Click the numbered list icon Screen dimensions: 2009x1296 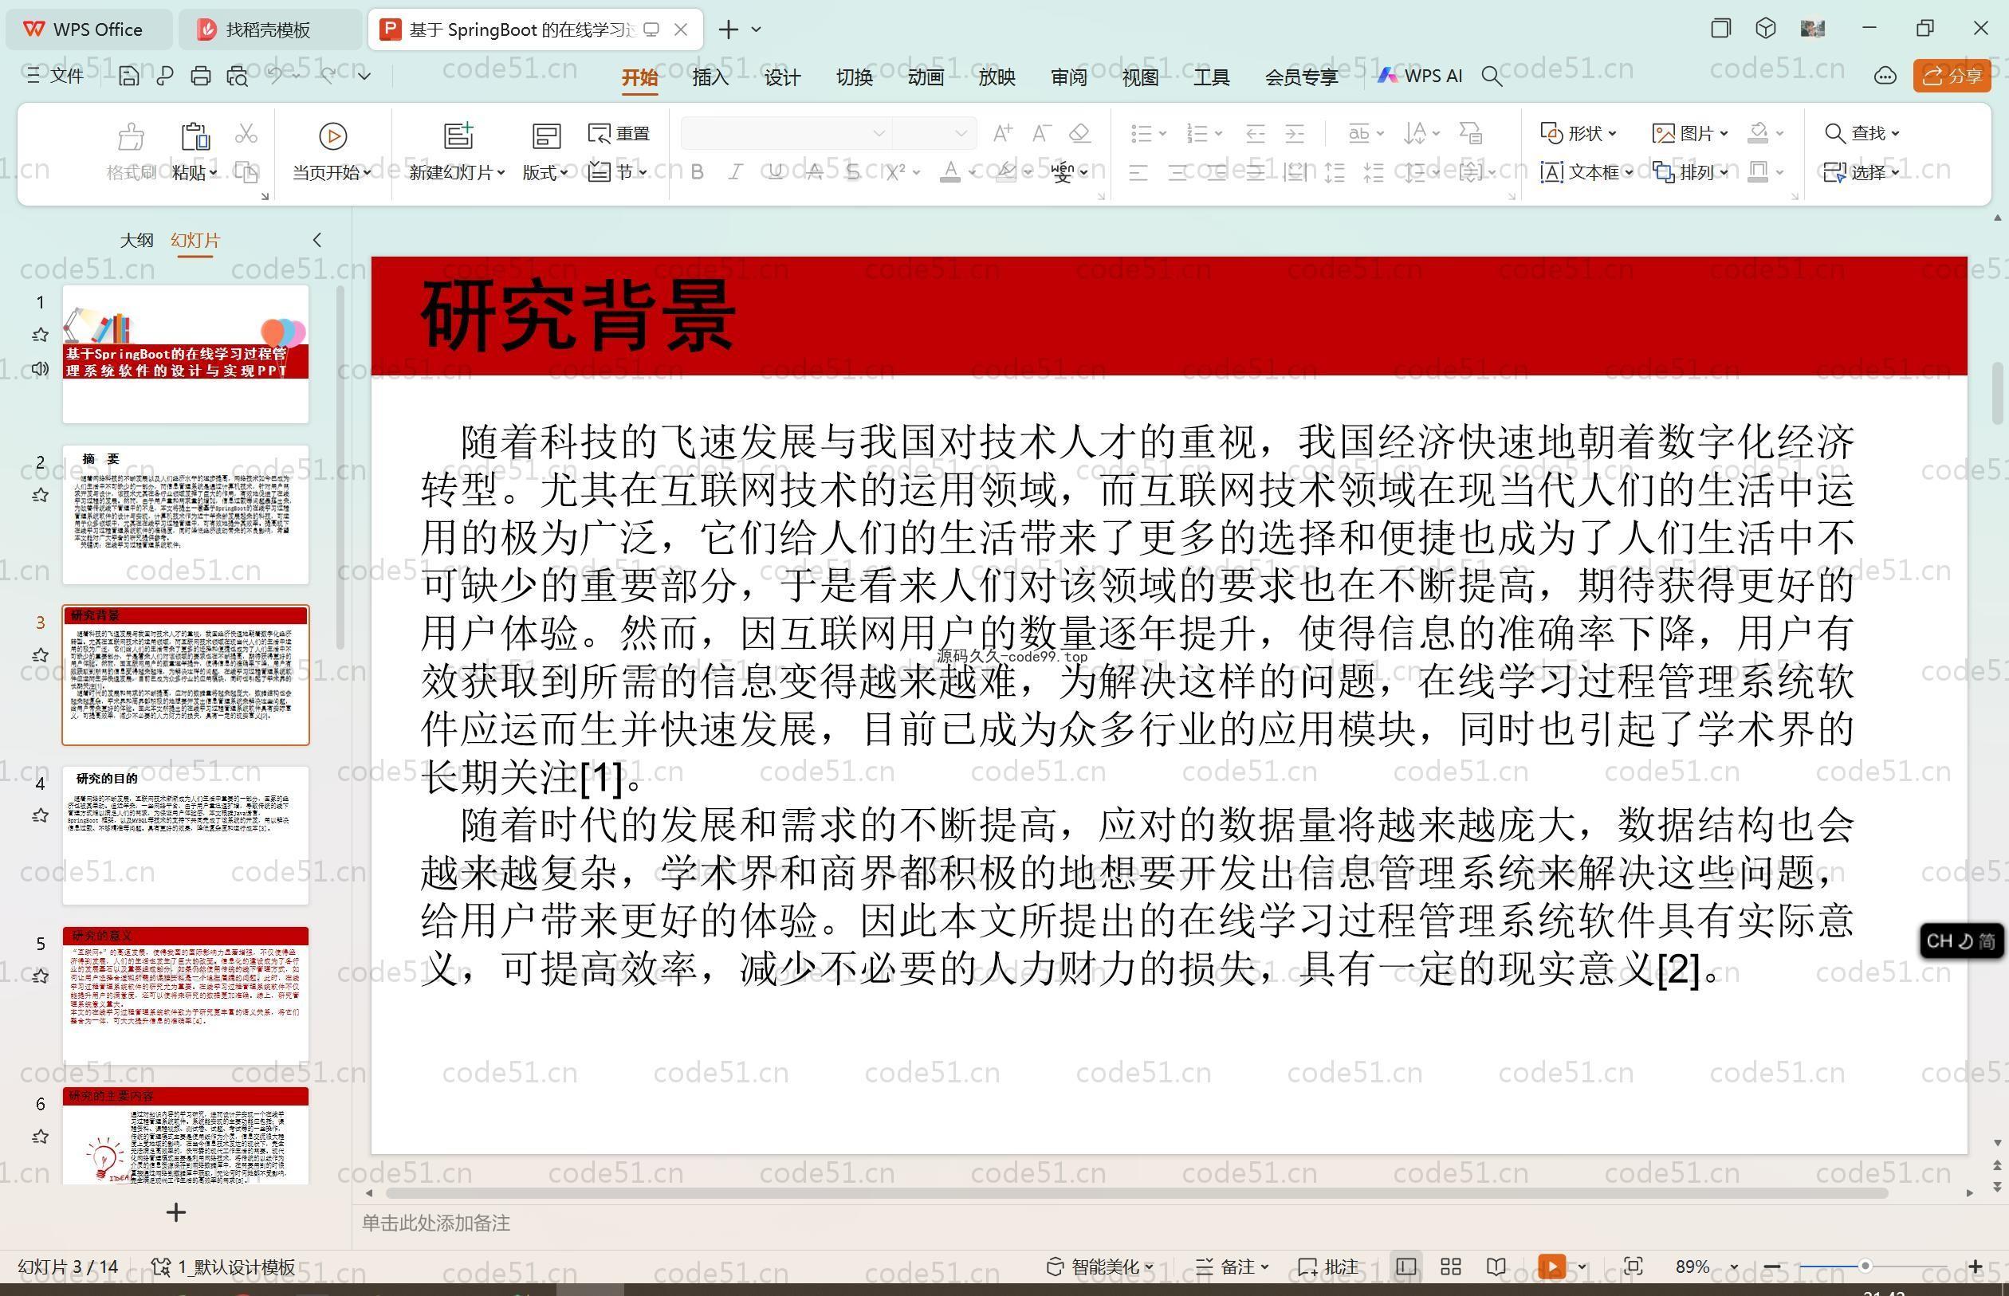pos(1197,133)
